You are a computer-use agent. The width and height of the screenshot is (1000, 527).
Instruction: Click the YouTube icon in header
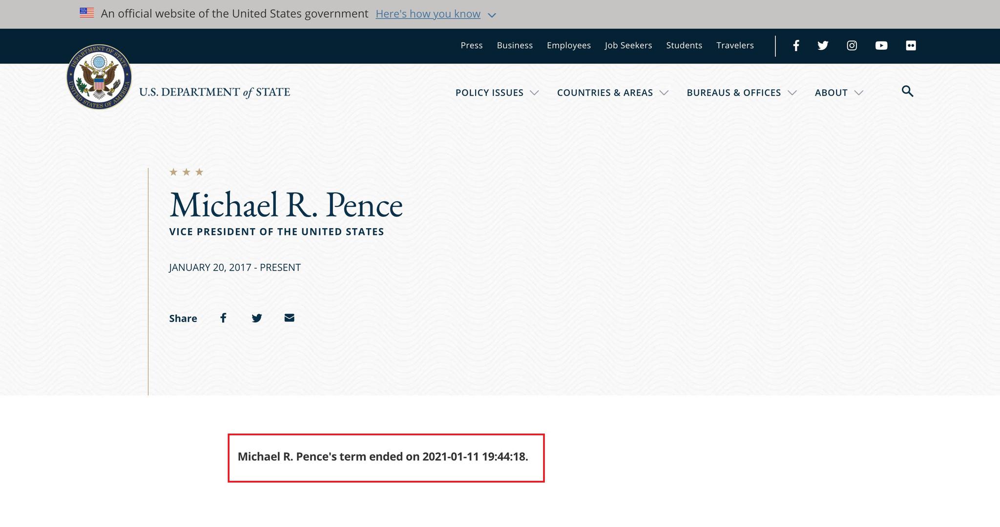882,45
